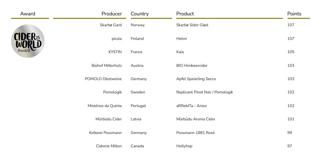Screen dimensions: 311x155
Task: Click the Country column header
Action: (x=140, y=14)
